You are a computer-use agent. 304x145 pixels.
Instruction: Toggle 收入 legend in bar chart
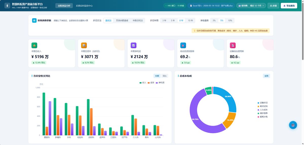143,83
